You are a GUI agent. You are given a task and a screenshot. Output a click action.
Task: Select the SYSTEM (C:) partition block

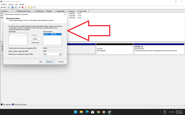click(x=159, y=49)
